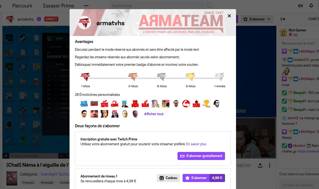The image size is (319, 189).
Task: Click the silver 6-Mois subscriber badge
Action: tap(162, 77)
